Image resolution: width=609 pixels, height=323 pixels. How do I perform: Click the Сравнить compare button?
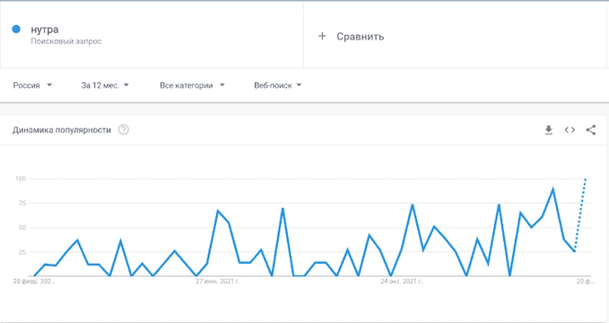pos(360,37)
